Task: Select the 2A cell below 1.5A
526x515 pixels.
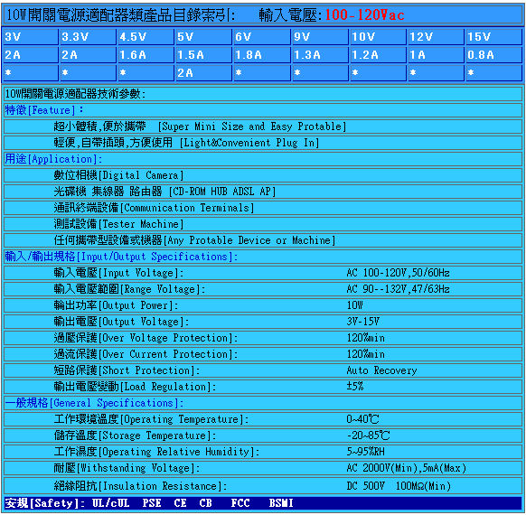Action: [x=204, y=73]
